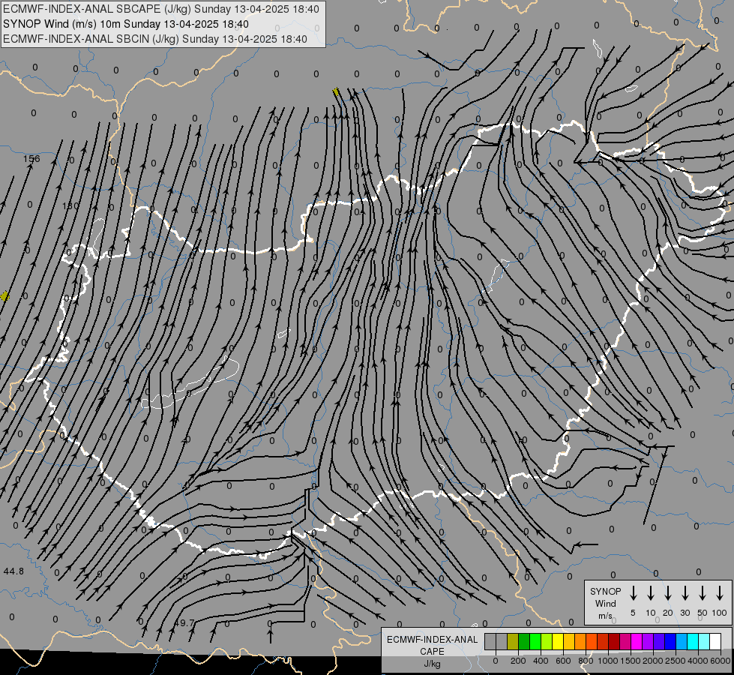Click the '2500' tick label on CAPE scale
Viewport: 734px width, 675px height.
[675, 661]
